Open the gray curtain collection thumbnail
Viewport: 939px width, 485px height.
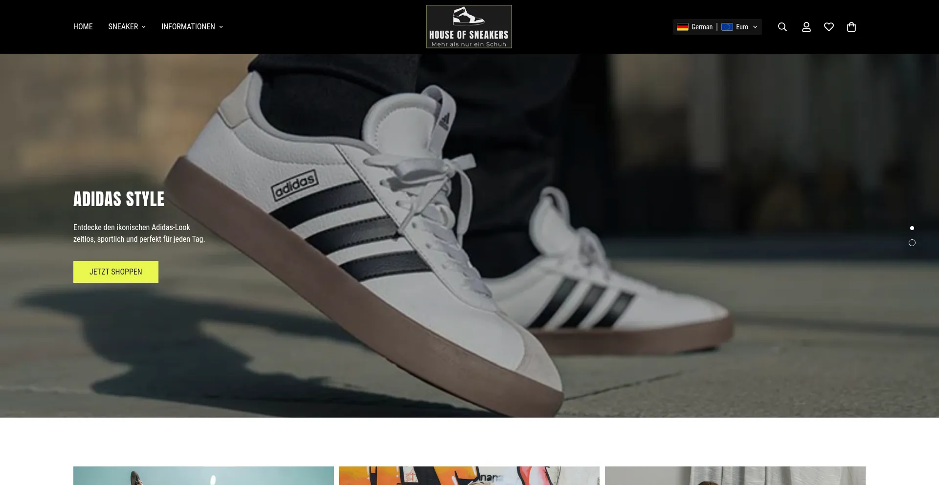pyautogui.click(x=735, y=476)
